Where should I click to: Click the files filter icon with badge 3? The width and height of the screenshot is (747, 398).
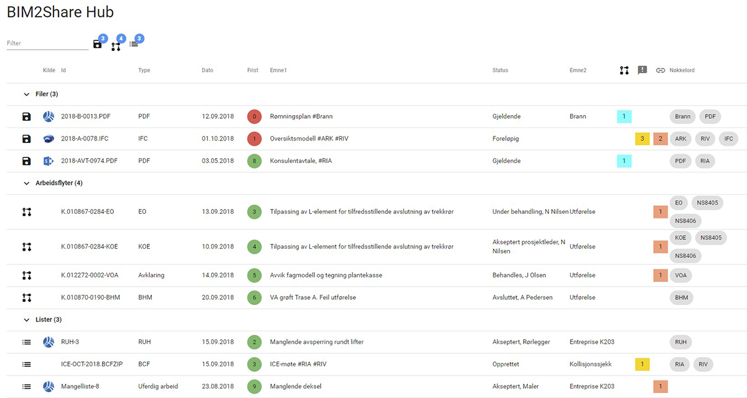(x=98, y=44)
